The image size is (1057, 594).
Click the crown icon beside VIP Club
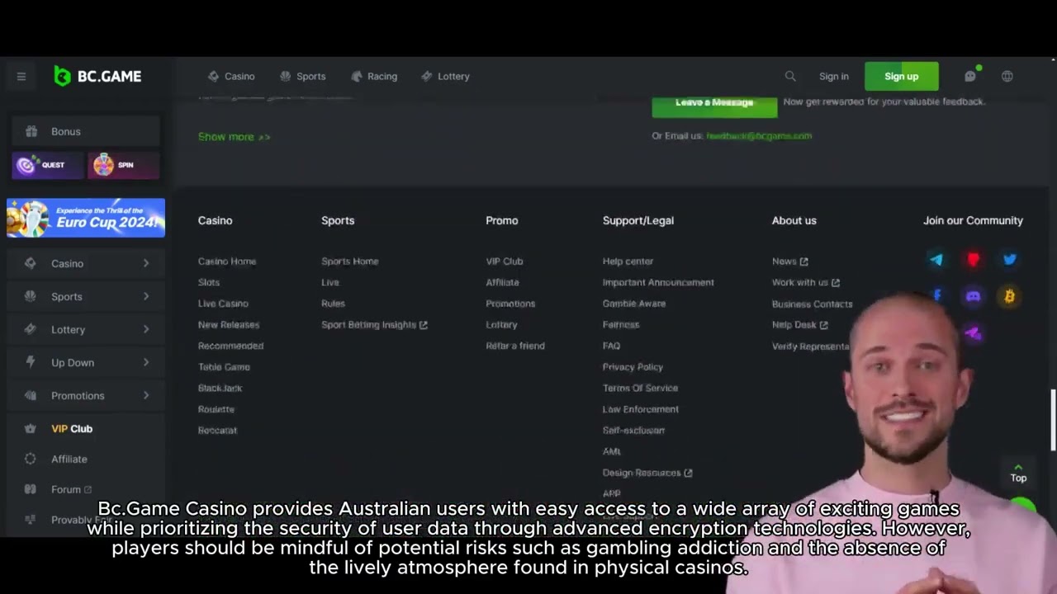pyautogui.click(x=31, y=429)
